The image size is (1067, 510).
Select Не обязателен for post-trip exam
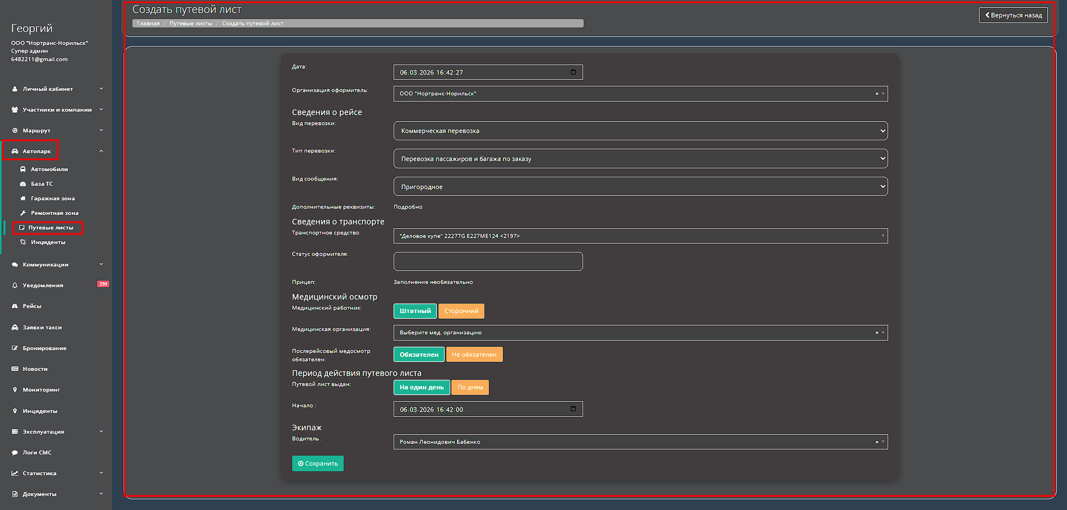click(x=474, y=355)
